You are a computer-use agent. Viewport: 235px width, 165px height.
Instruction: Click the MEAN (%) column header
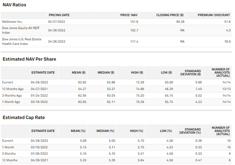tap(78, 131)
